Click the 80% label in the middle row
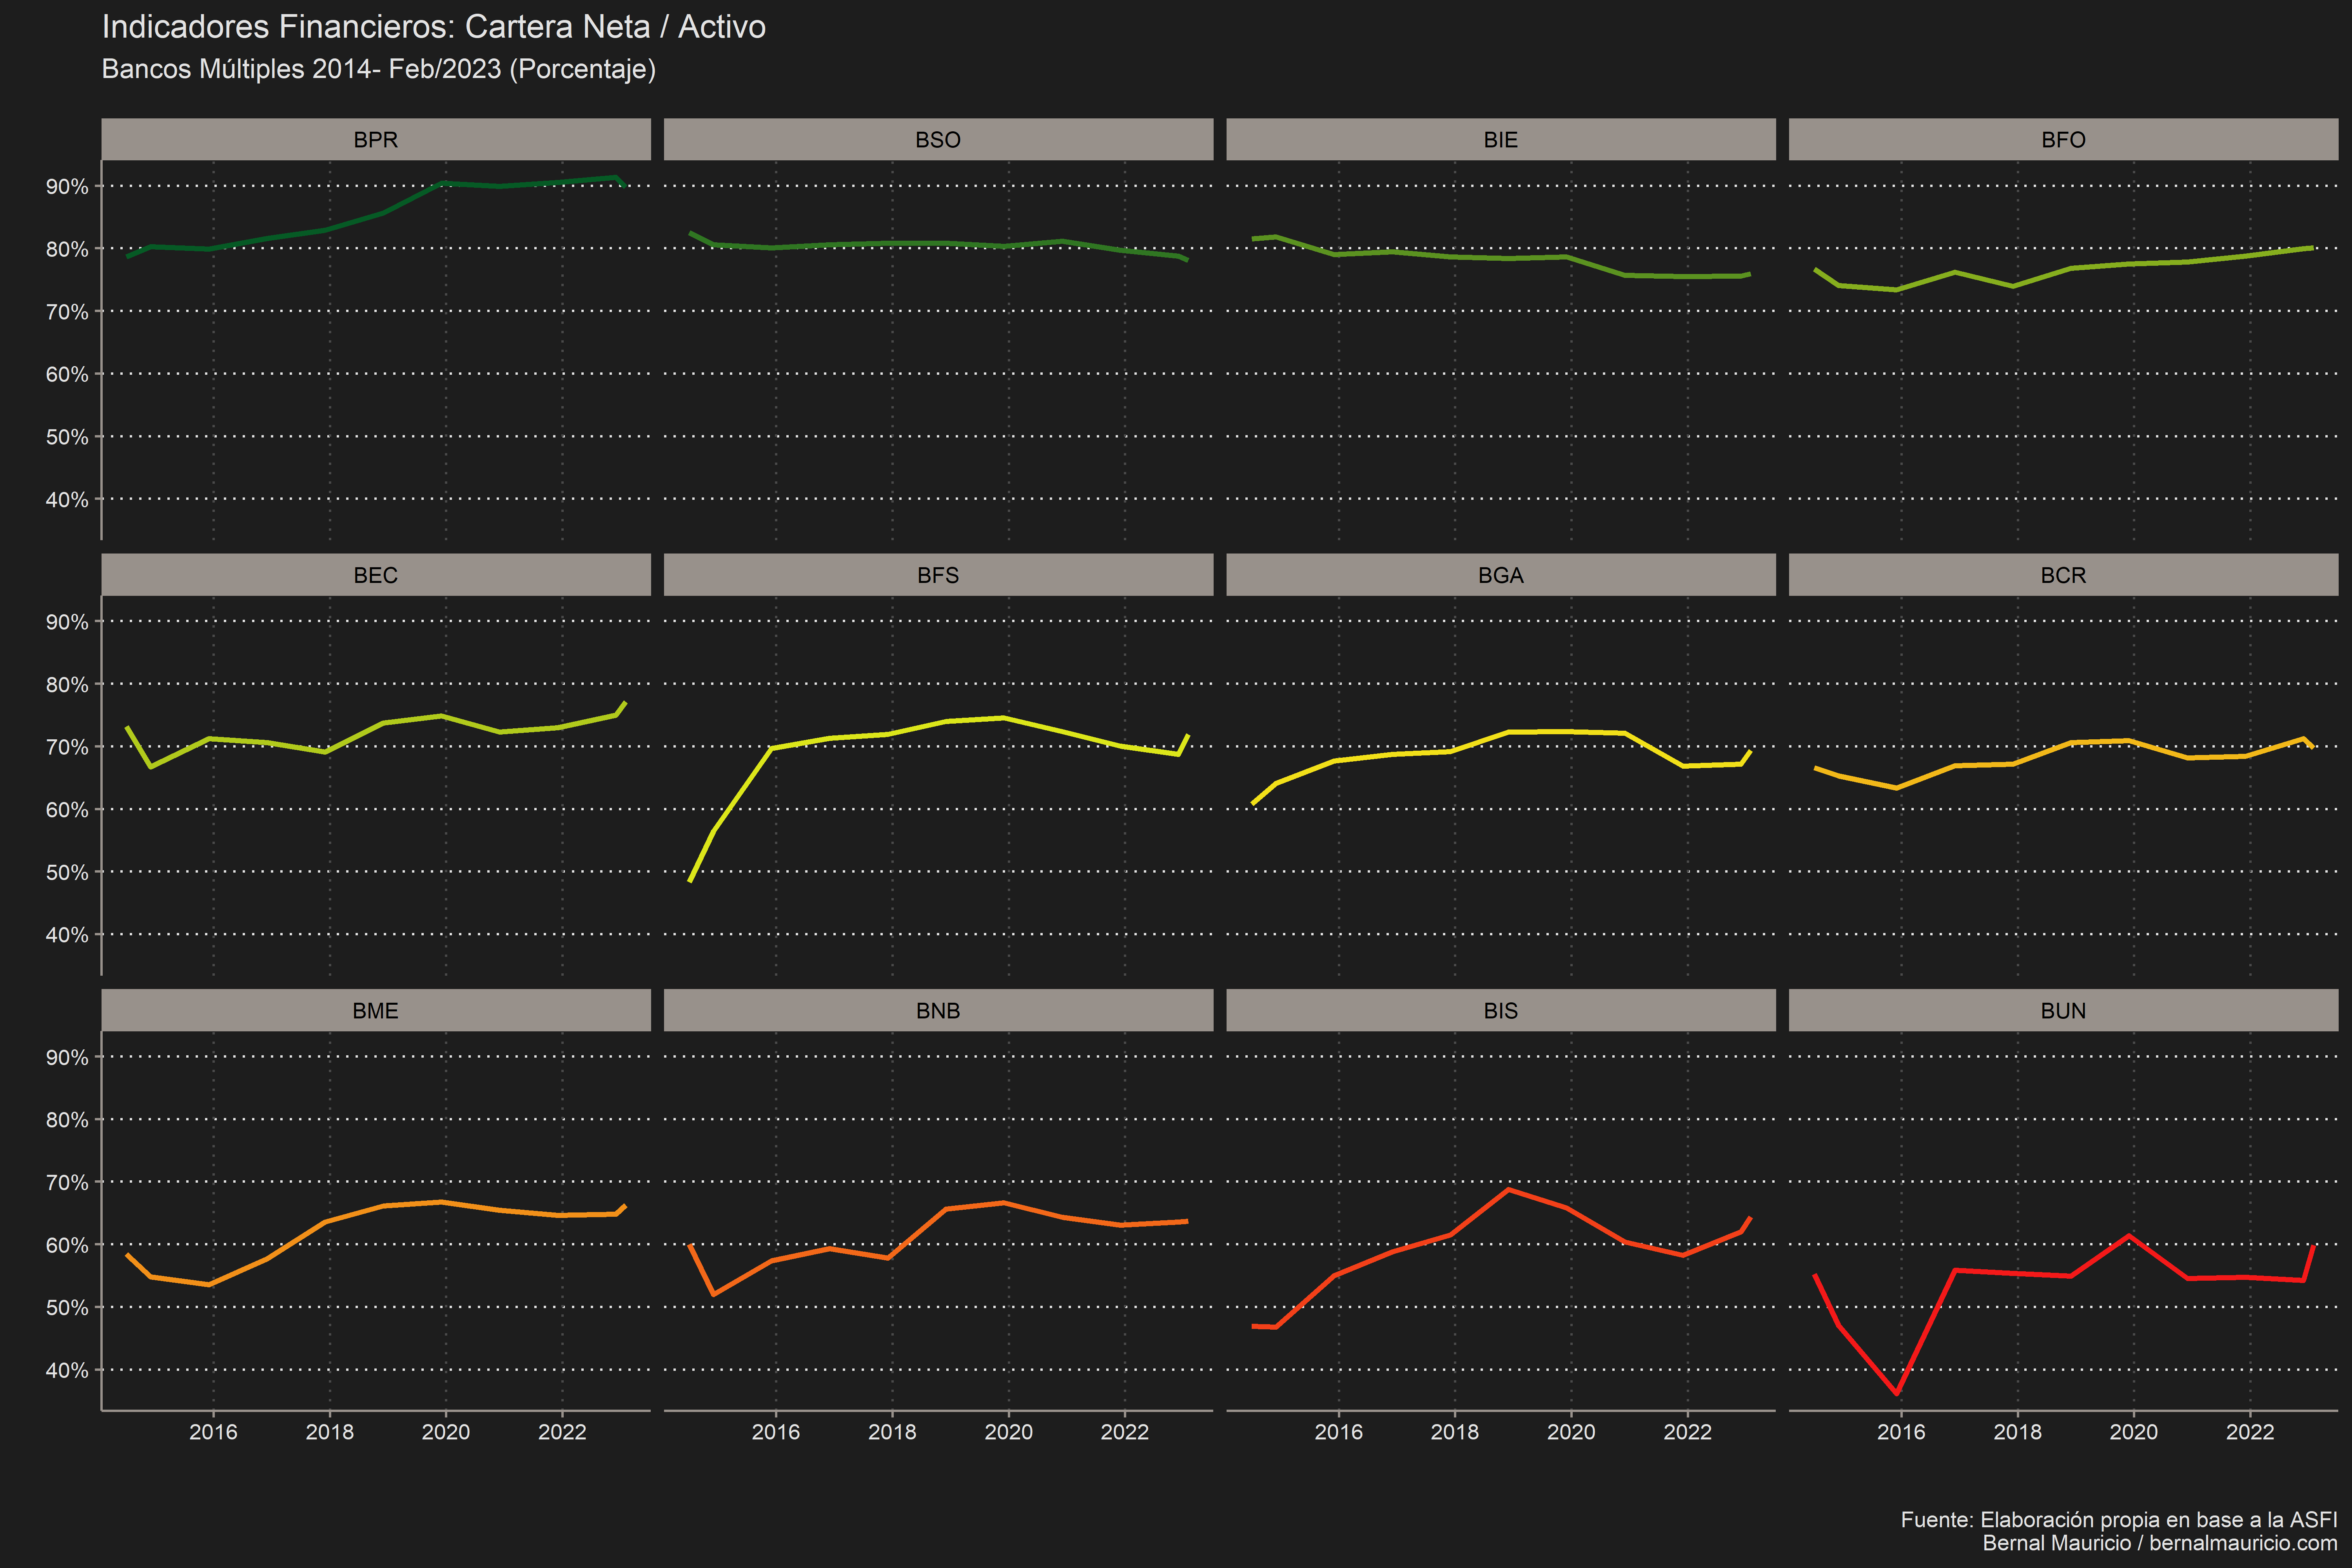Viewport: 2352px width, 1568px height. pos(67,685)
